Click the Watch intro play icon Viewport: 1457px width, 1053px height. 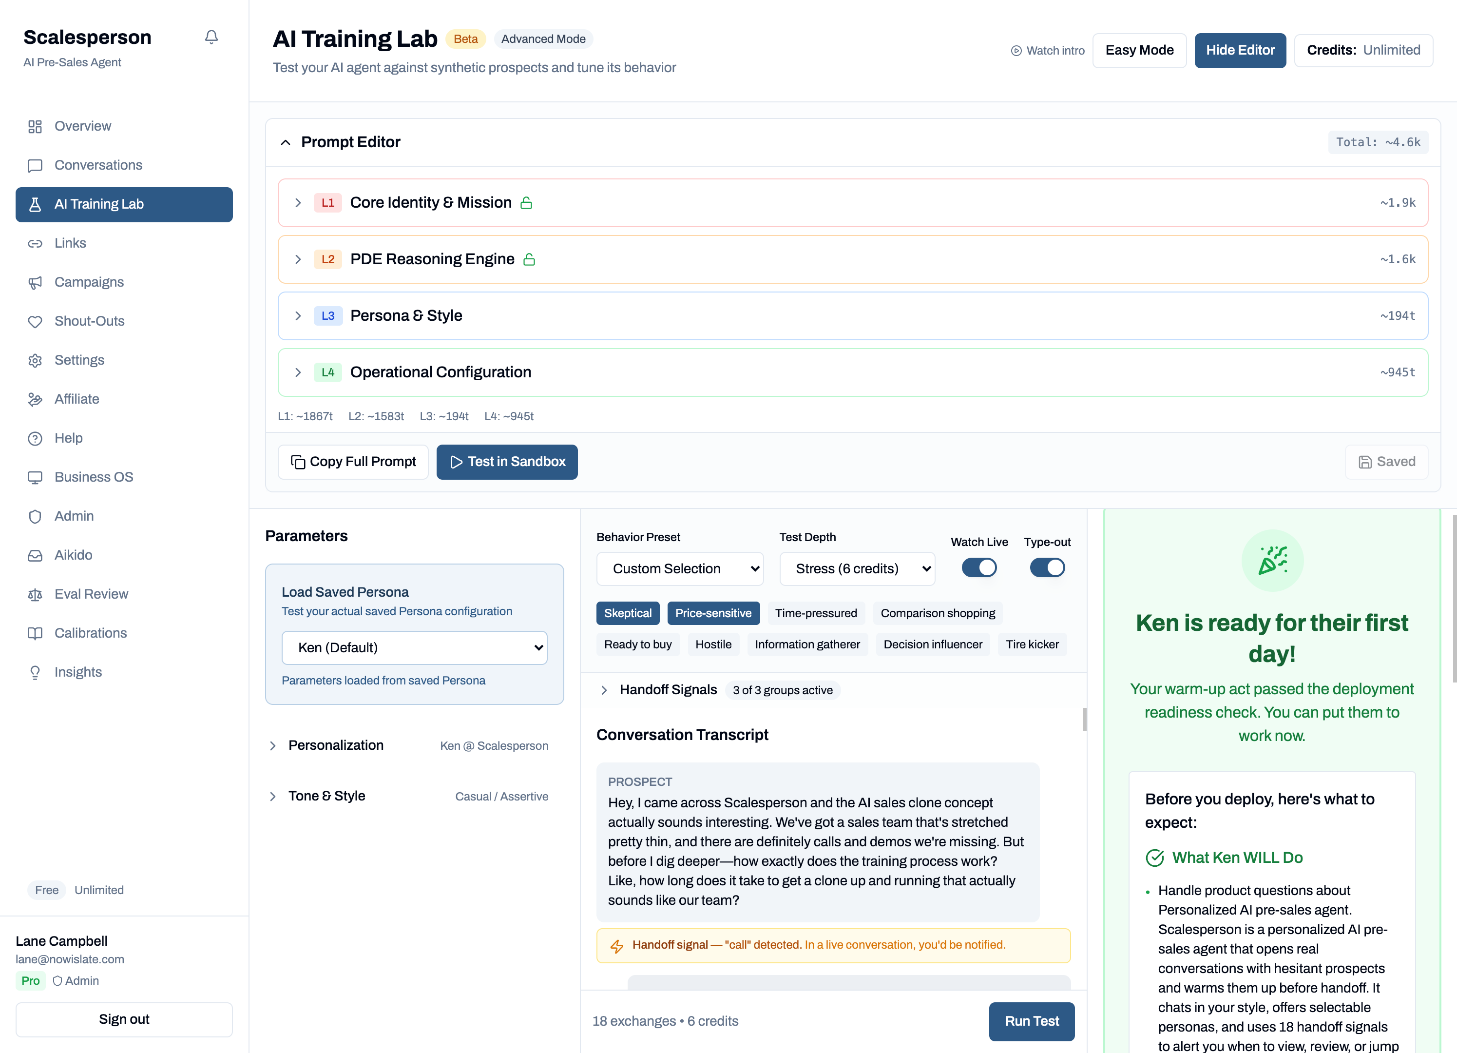coord(1017,50)
